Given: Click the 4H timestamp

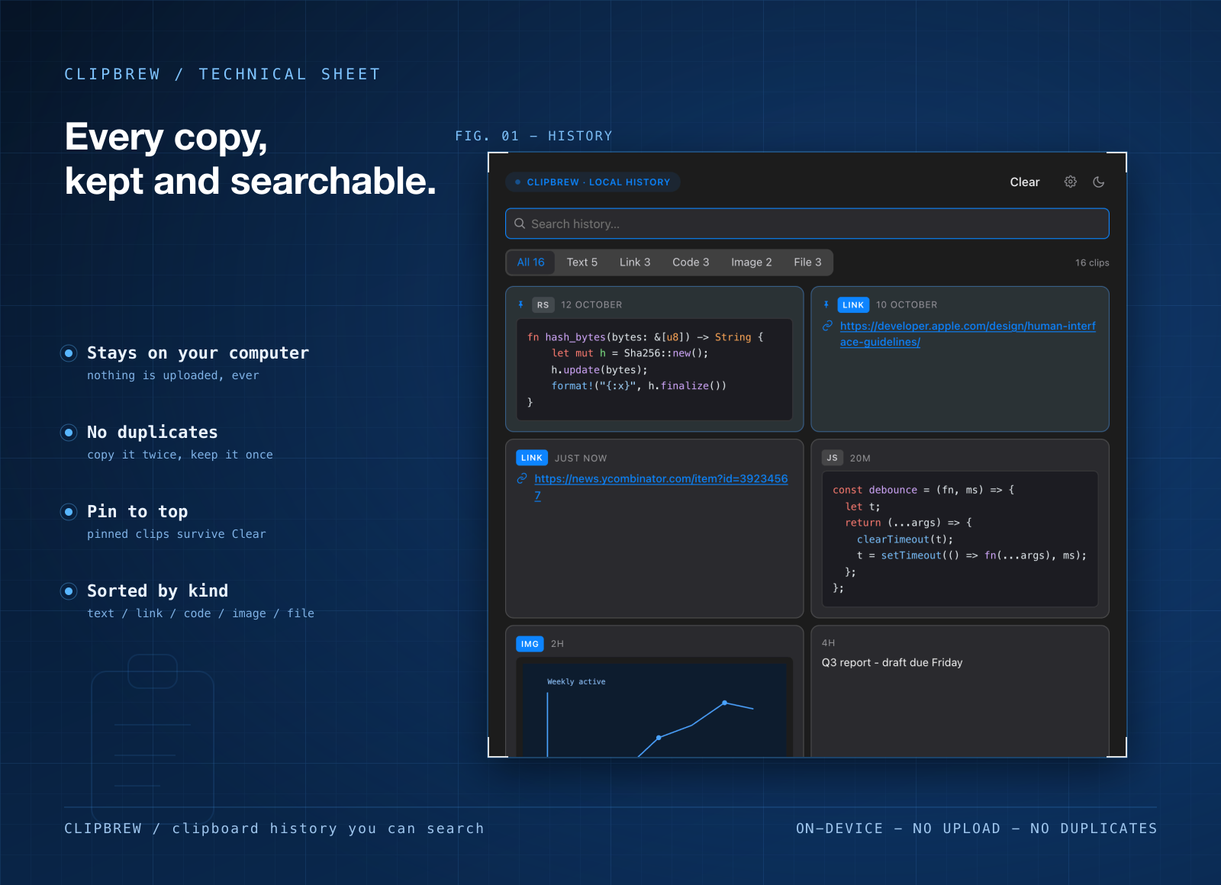Looking at the screenshot, I should pos(828,643).
